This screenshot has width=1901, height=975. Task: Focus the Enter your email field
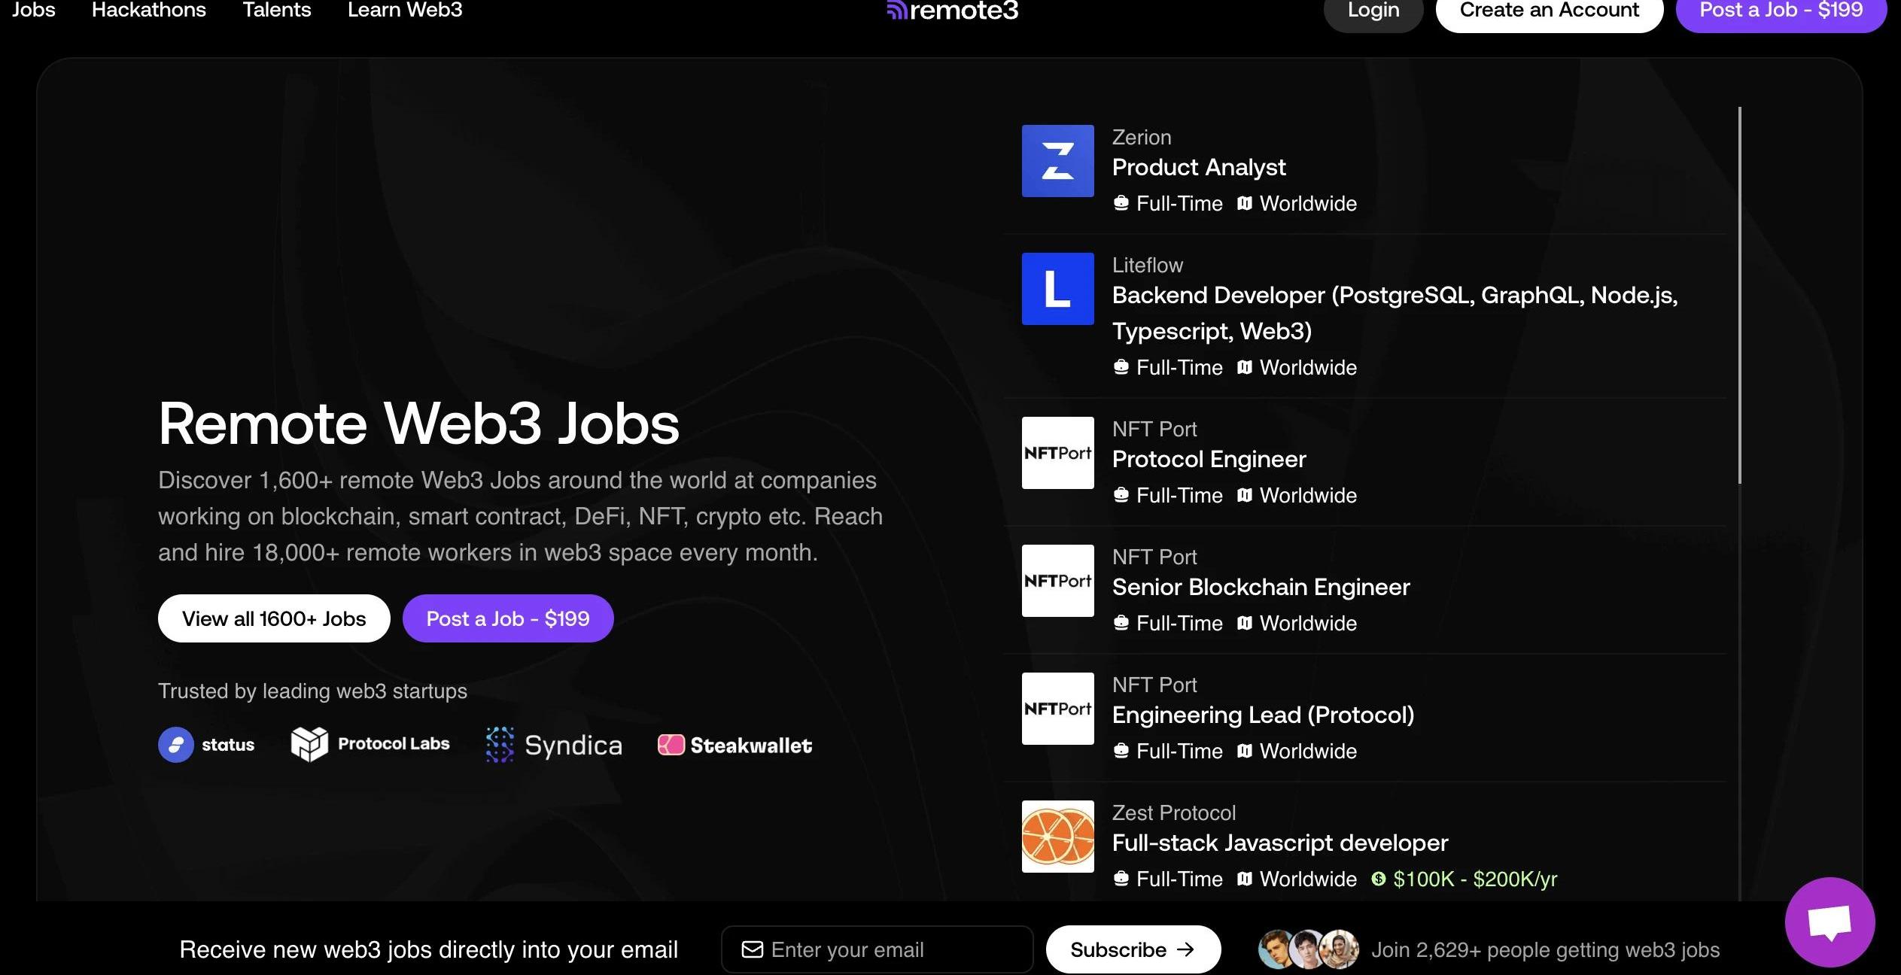[877, 949]
